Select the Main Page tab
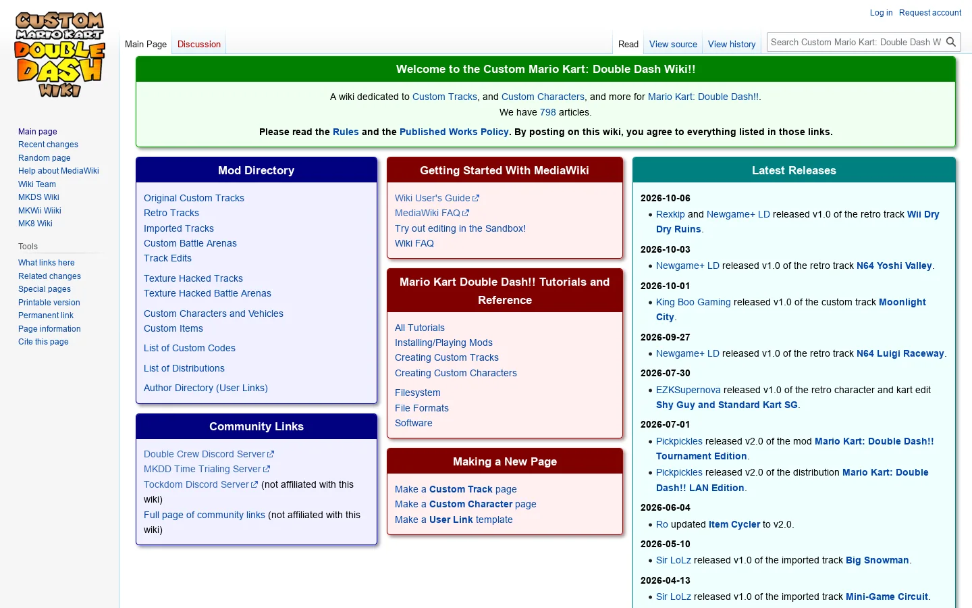The image size is (972, 608). point(146,44)
